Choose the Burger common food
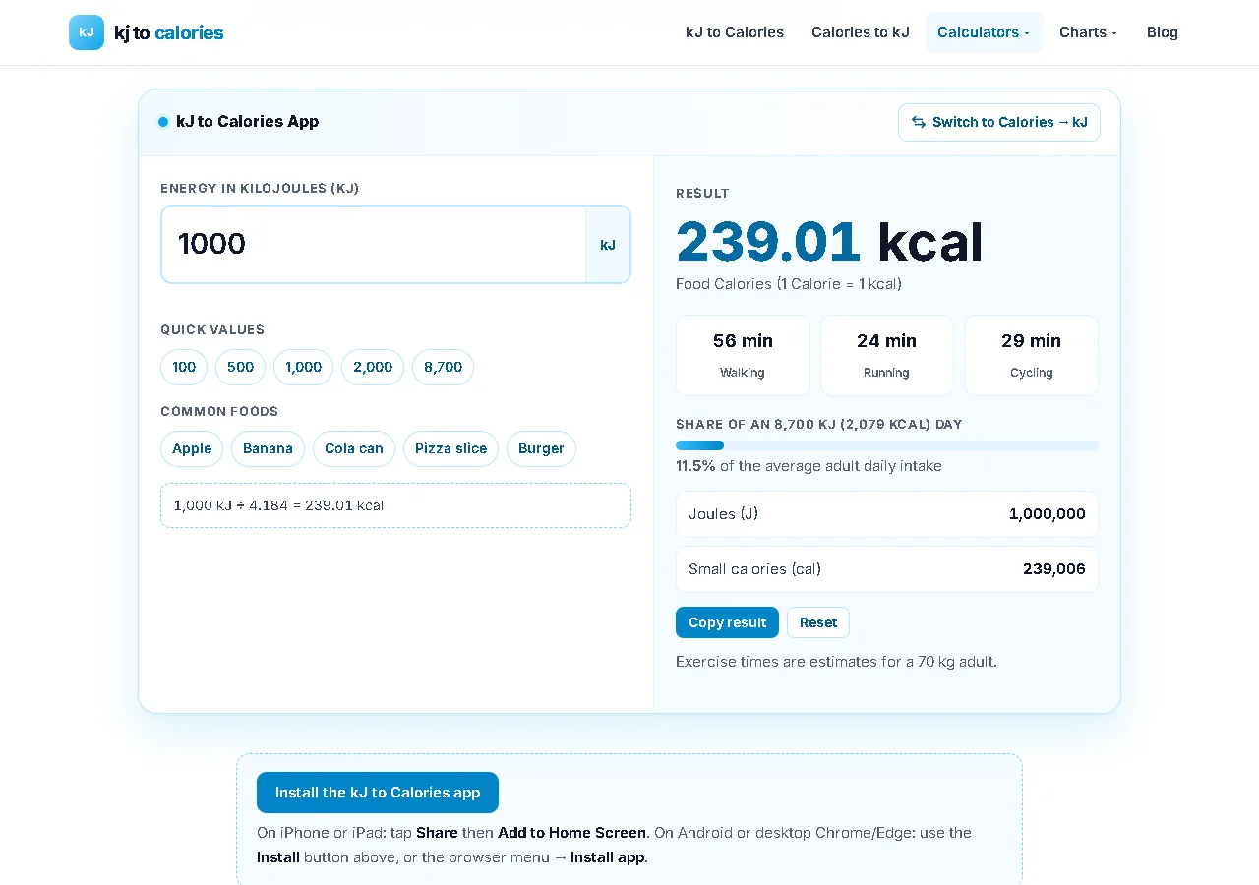Viewport: 1259px width, 885px height. coord(541,448)
